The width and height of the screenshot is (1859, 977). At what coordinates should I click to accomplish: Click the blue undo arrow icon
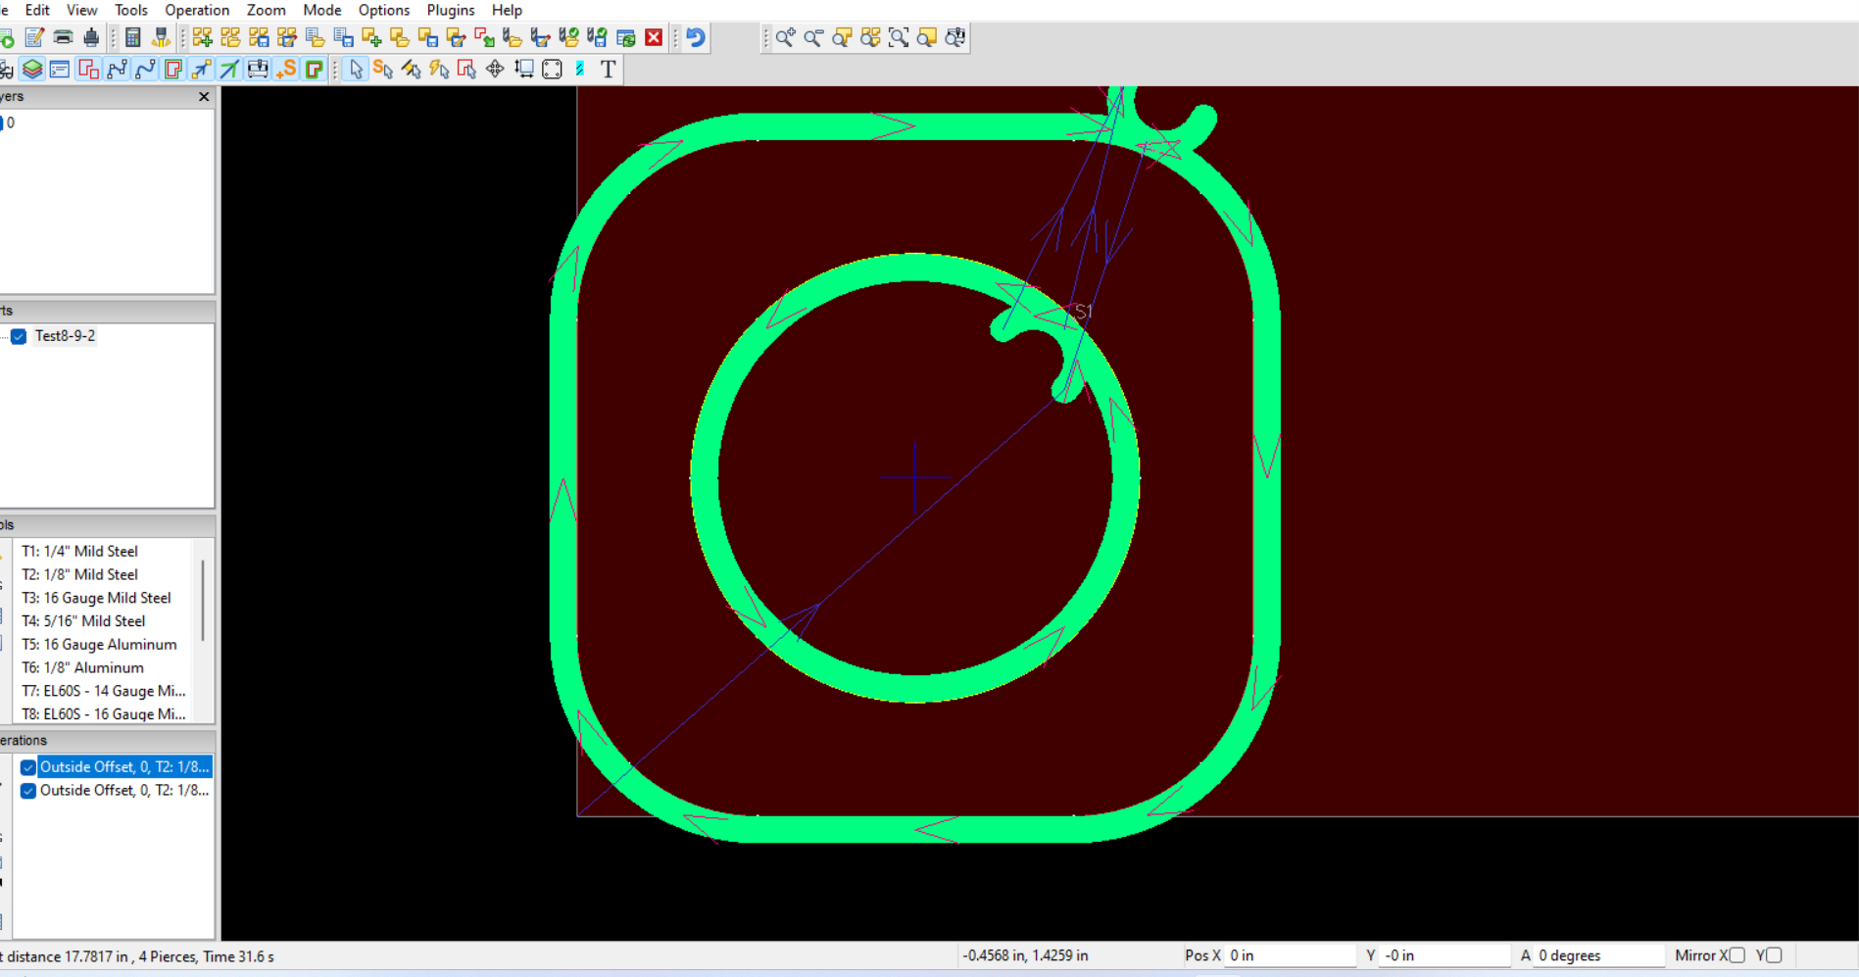(x=696, y=38)
